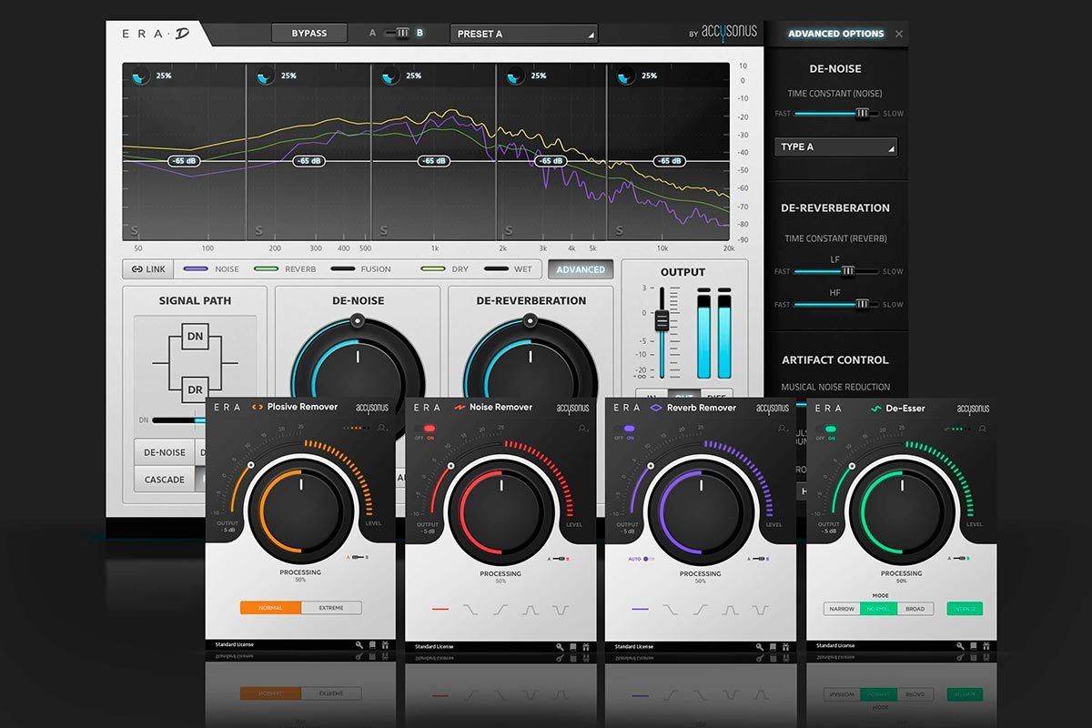Open the manual book icon in Reverb Remover
Screen dimensions: 1092x728
point(773,646)
